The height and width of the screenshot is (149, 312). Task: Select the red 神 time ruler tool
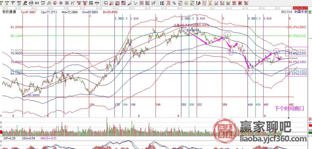pos(79,3)
